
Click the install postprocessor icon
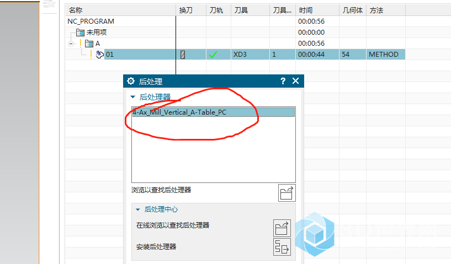click(282, 247)
